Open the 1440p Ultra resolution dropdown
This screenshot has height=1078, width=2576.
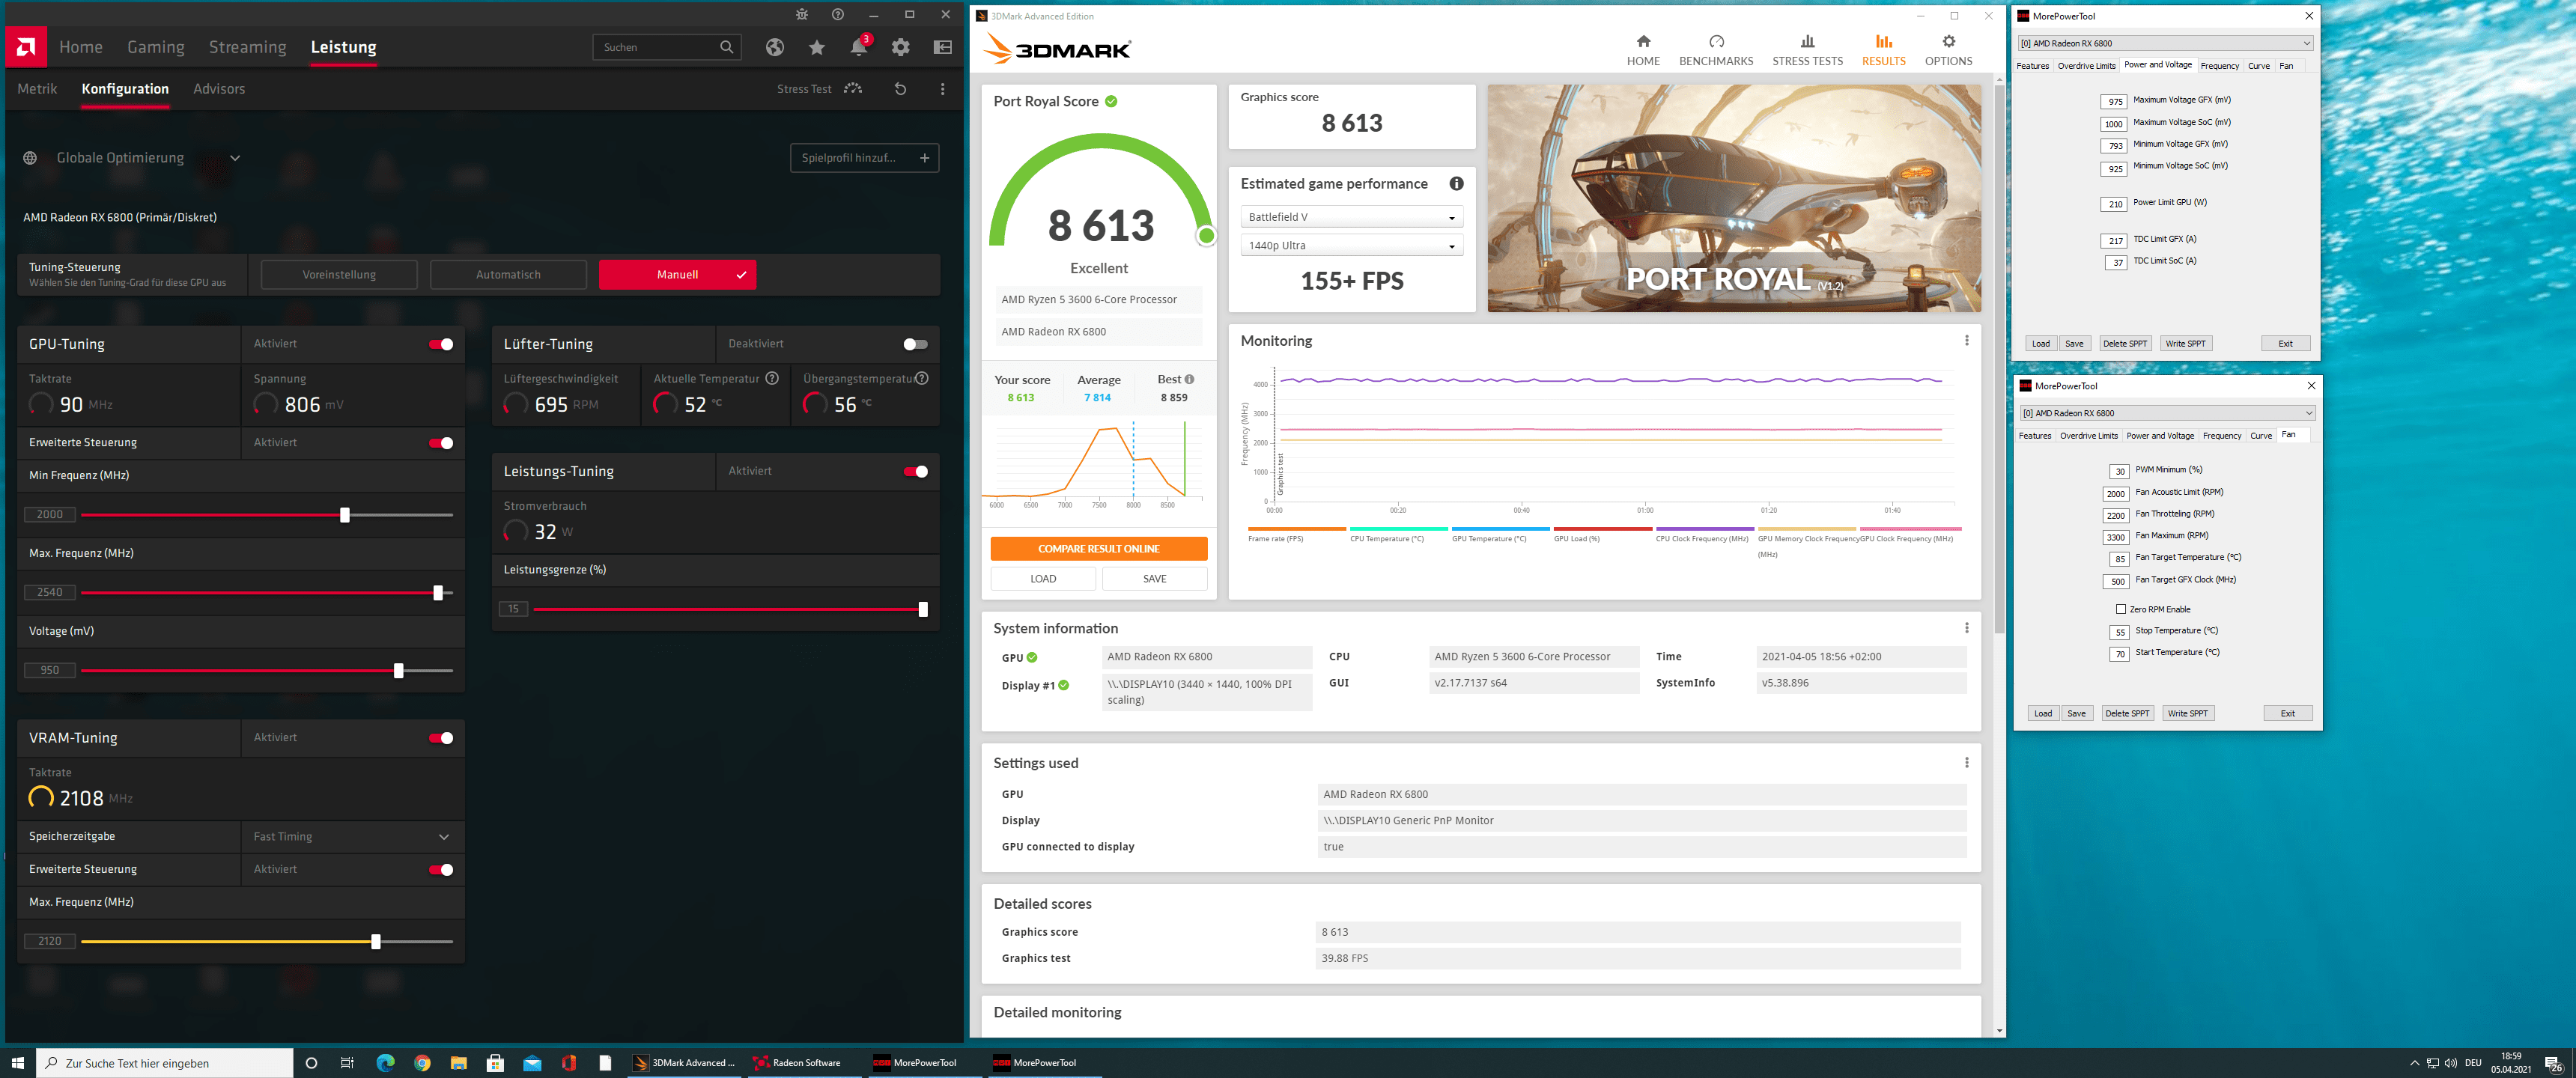[x=1351, y=245]
